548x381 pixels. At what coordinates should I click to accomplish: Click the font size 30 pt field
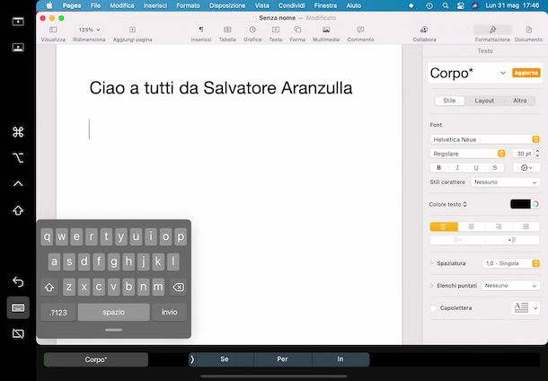tap(523, 154)
